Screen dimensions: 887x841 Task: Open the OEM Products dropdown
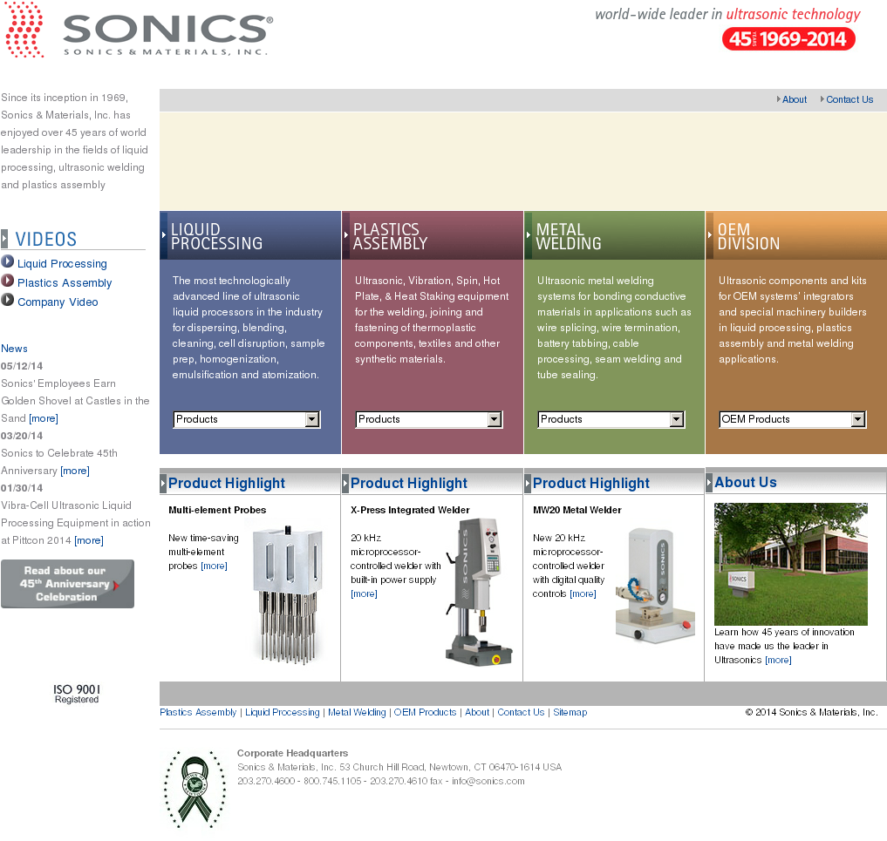click(x=793, y=419)
